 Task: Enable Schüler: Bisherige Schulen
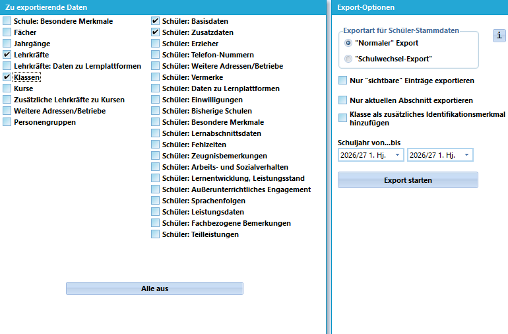coord(155,111)
